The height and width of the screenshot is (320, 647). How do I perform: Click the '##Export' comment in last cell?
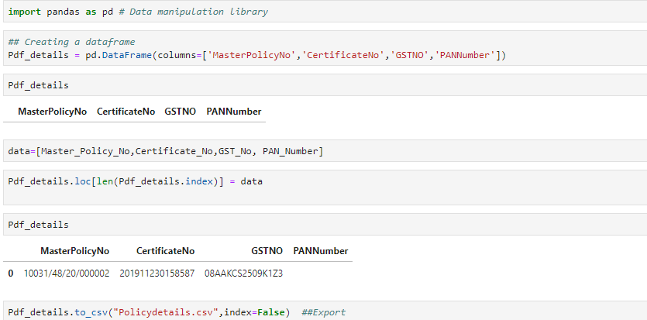click(x=324, y=312)
